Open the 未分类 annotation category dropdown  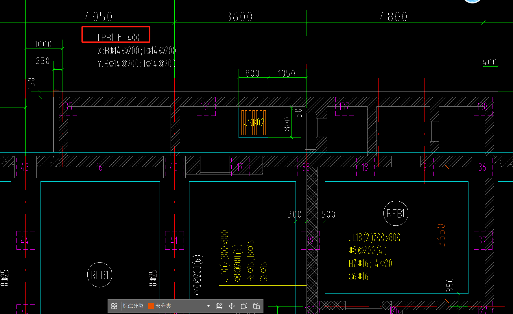179,306
